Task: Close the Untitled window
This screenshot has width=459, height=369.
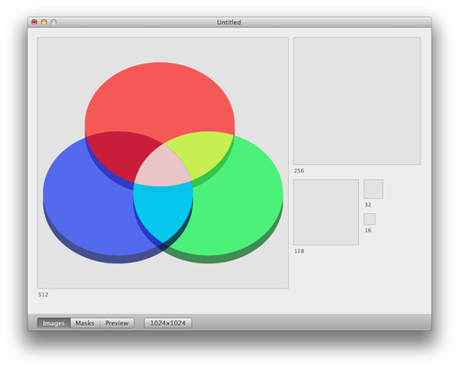Action: click(x=34, y=22)
